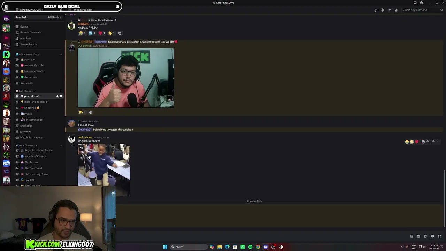
Task: Join the Royal Broadcast Room voice channel
Action: pos(39,150)
